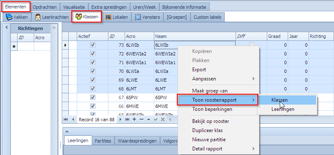Sort by the Naam column header

click(195, 36)
